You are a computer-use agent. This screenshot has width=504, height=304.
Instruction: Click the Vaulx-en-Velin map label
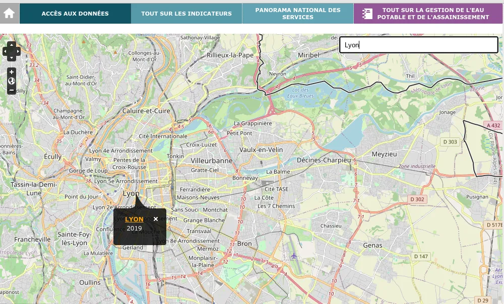point(261,149)
